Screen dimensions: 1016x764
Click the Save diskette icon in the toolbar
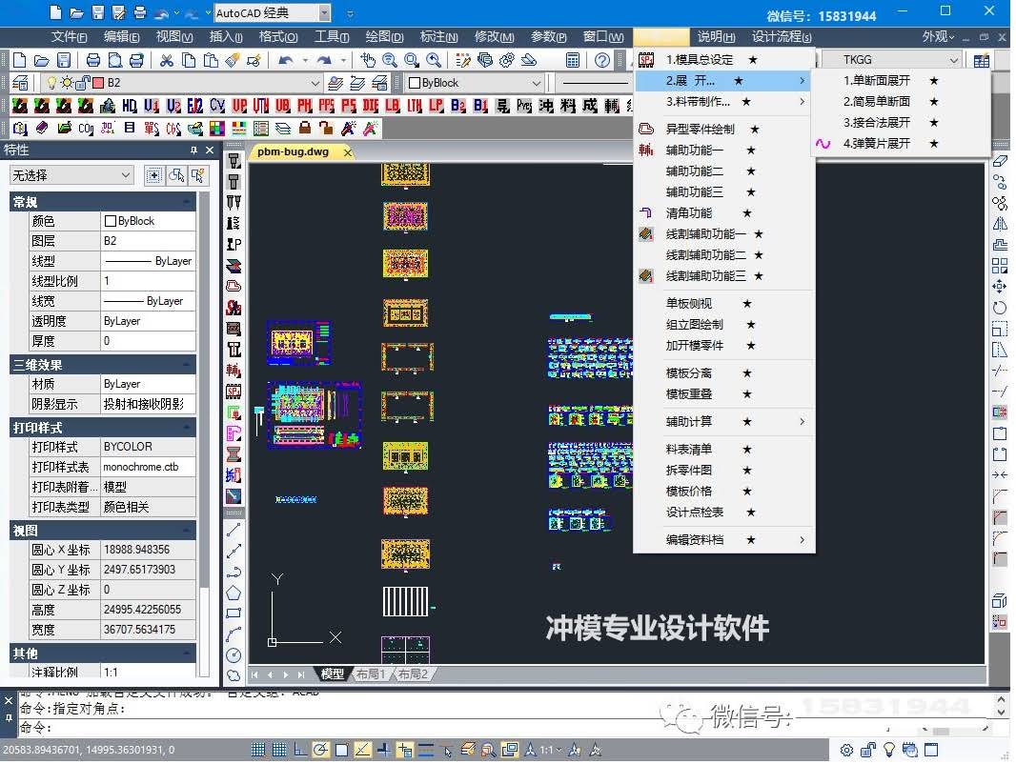64,61
